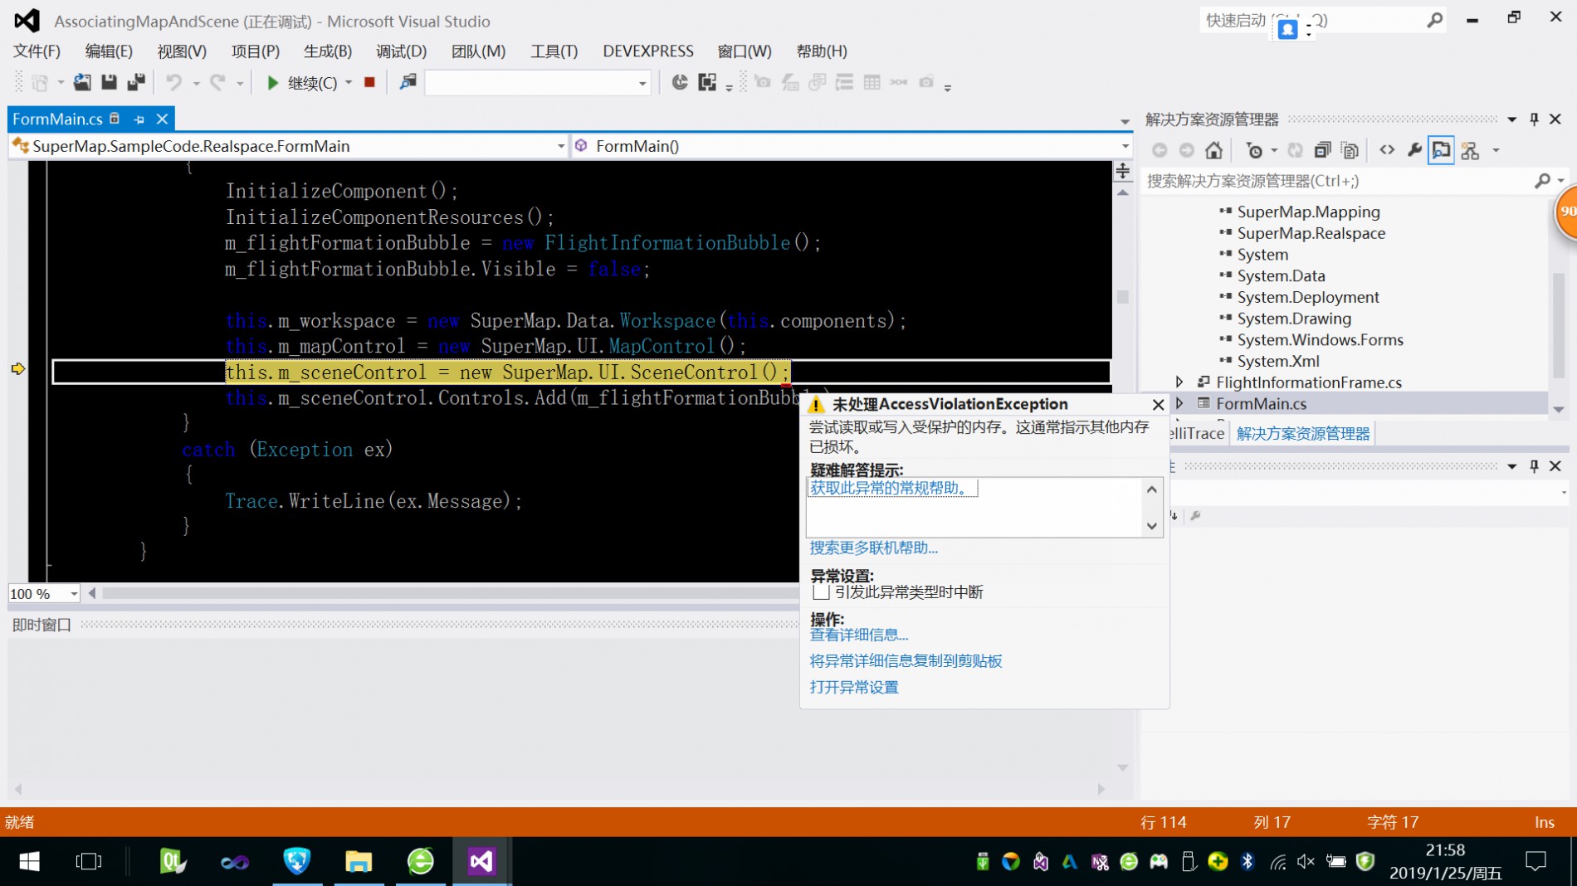Click the editor vertical scrollbar thumb
The image size is (1577, 886).
(x=1123, y=297)
